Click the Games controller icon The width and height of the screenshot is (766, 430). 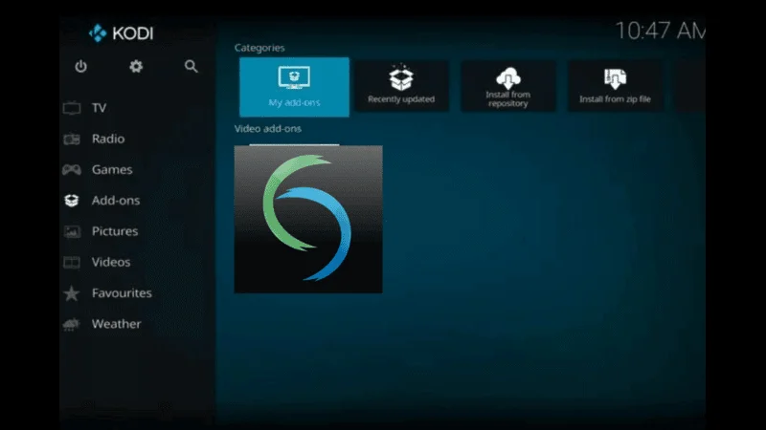tap(72, 170)
